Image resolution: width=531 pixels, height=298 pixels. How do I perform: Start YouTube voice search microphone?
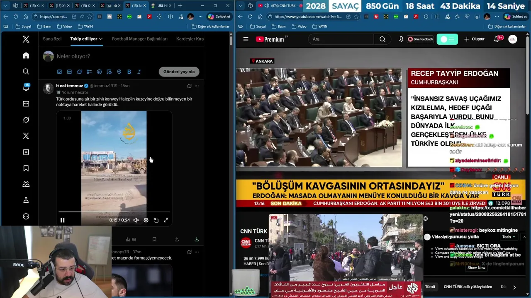pos(401,39)
